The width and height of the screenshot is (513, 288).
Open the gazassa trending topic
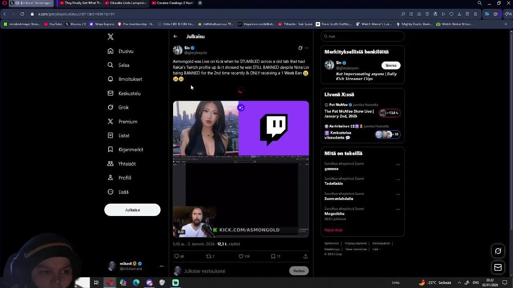331,169
